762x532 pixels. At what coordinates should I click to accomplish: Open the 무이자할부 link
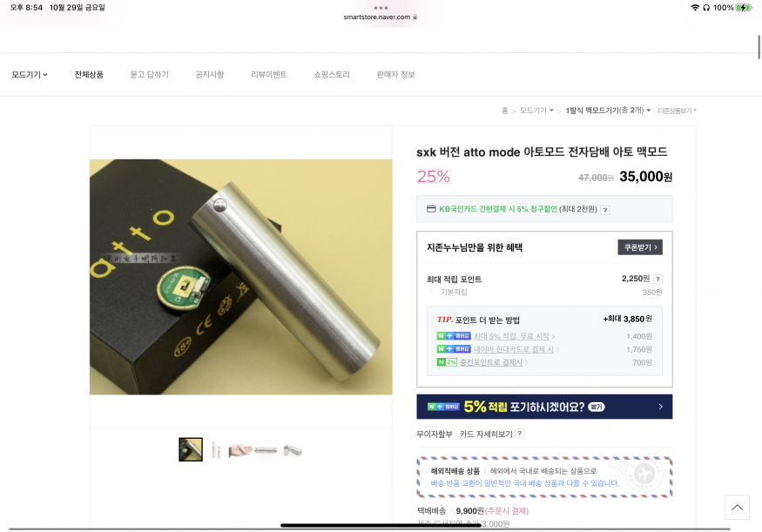coord(434,434)
